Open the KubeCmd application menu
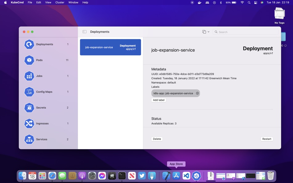This screenshot has height=183, width=293. (17, 2)
